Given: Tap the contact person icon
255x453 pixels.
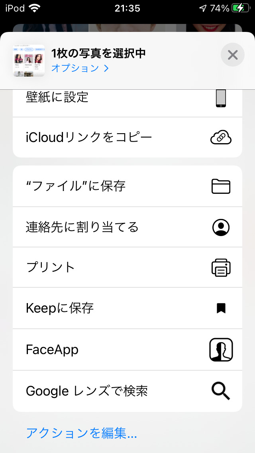Looking at the screenshot, I should coord(221,227).
